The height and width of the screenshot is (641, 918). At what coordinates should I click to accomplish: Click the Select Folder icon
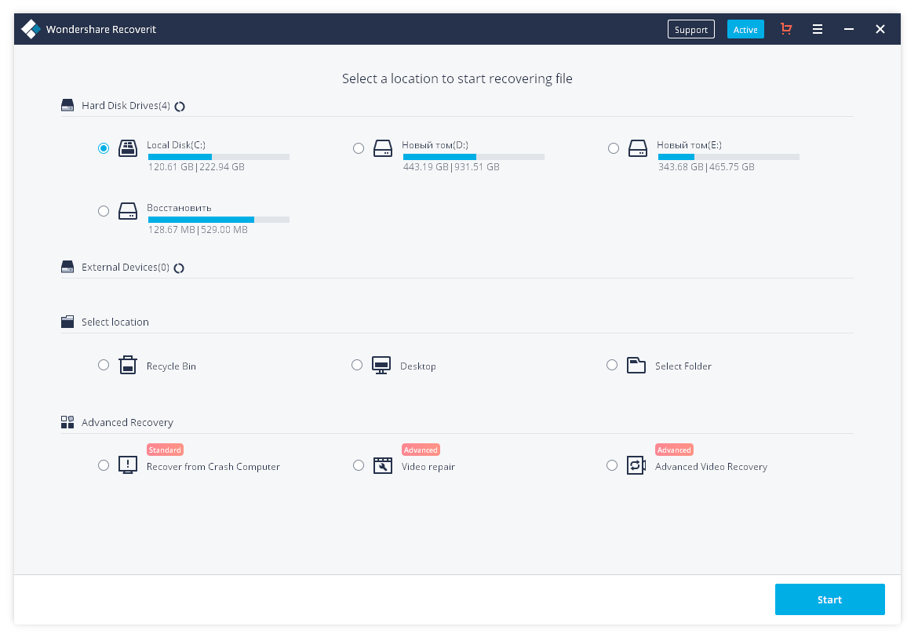click(x=636, y=365)
